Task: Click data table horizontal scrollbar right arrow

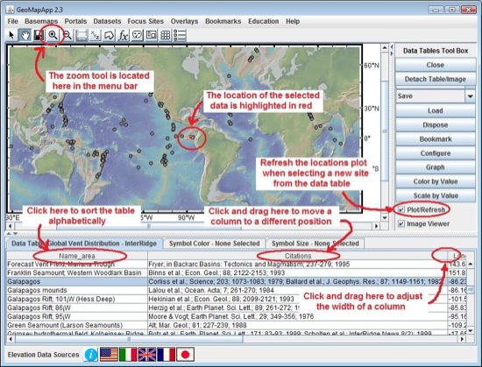Action: pos(462,339)
